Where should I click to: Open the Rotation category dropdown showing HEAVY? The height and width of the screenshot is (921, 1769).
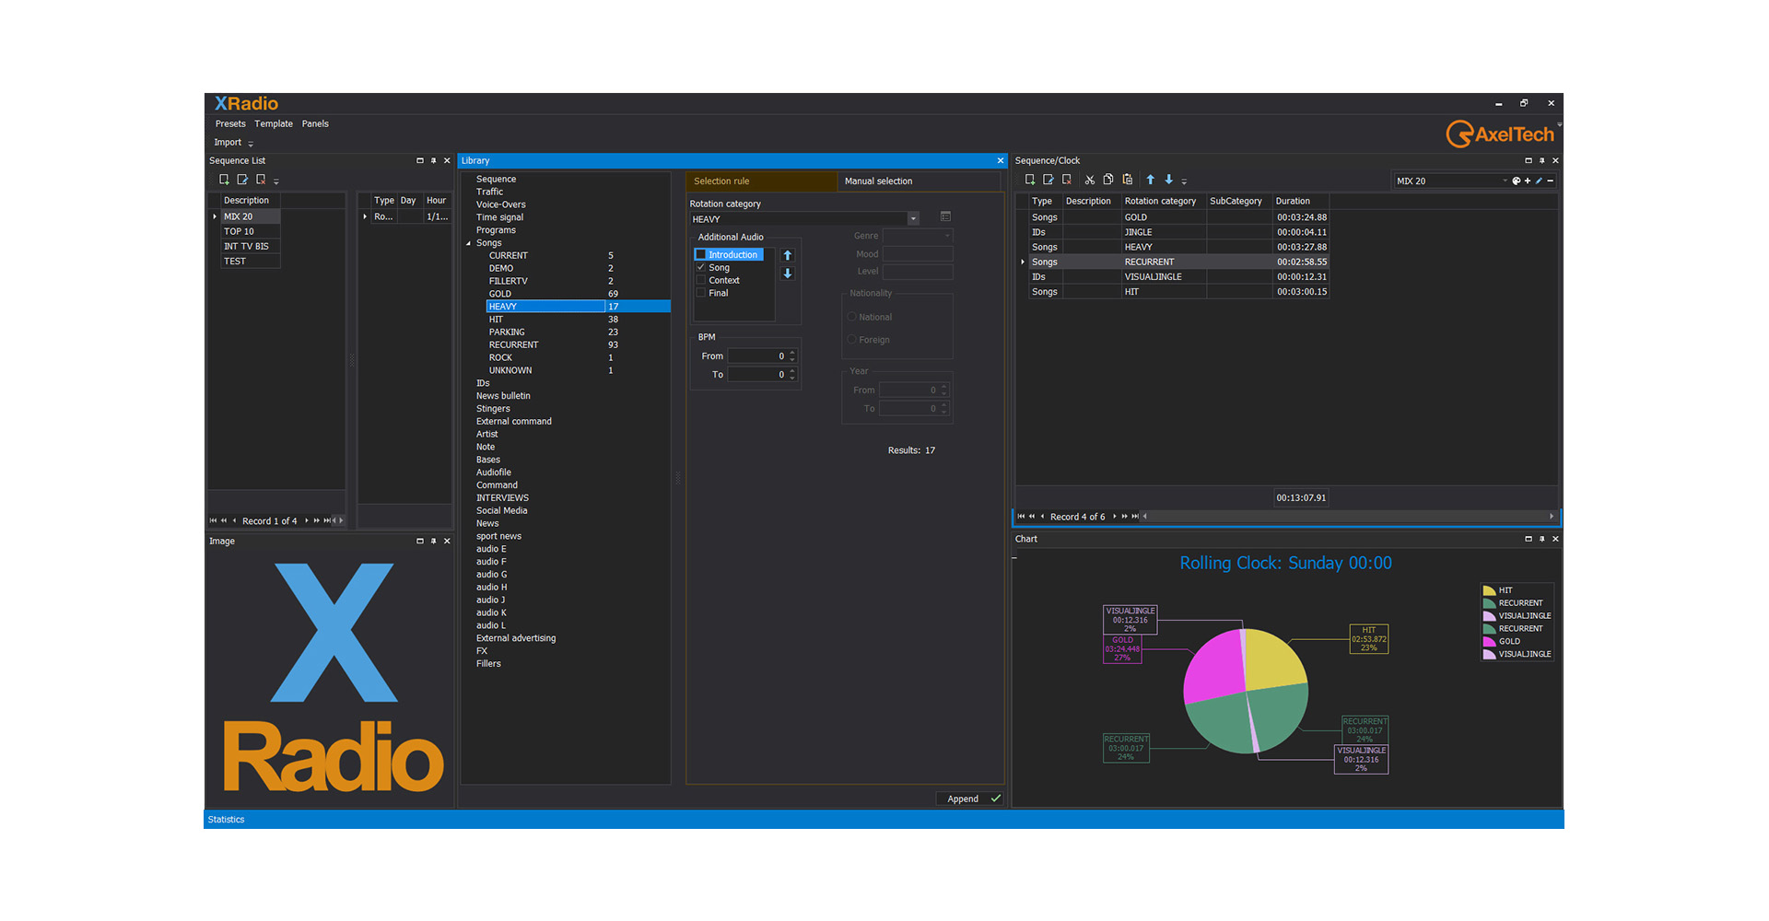(x=913, y=218)
